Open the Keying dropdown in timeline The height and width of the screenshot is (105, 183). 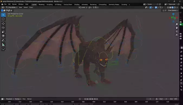(18, 99)
